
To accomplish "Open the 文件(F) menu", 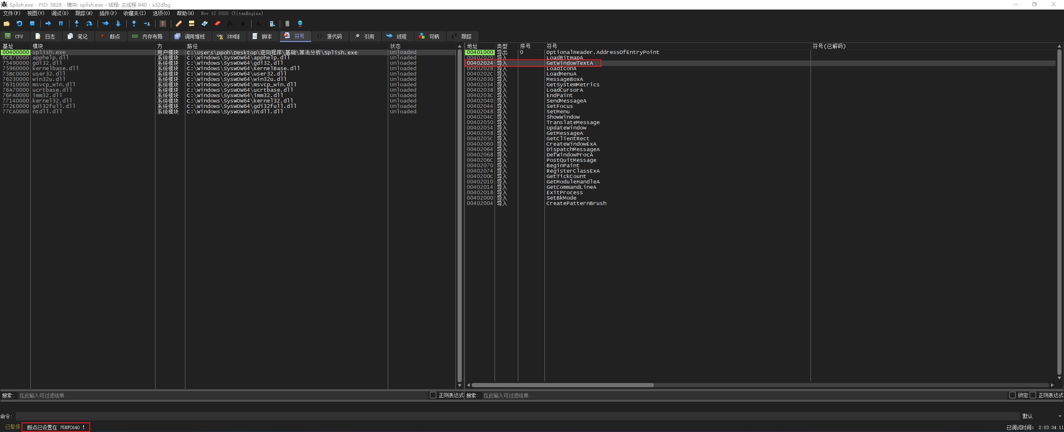I will (12, 13).
